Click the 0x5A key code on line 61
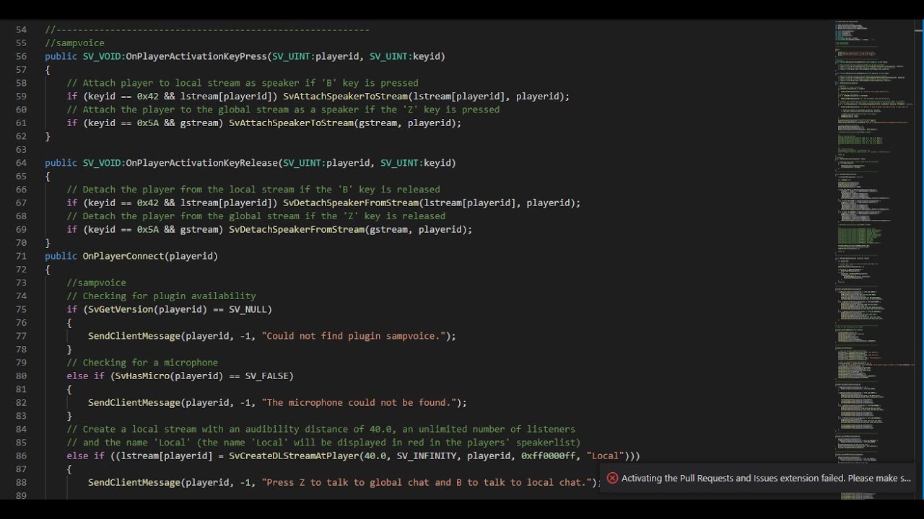This screenshot has height=519, width=924. 147,123
